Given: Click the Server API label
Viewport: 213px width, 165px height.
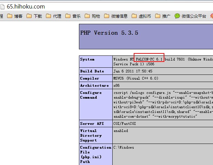Looking at the screenshot, I should pos(92,123).
